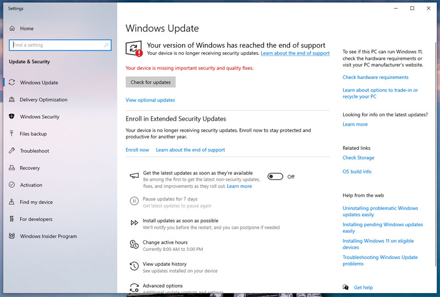This screenshot has width=440, height=297.
Task: Click Learn more beside non-security updates description
Action: [x=239, y=186]
